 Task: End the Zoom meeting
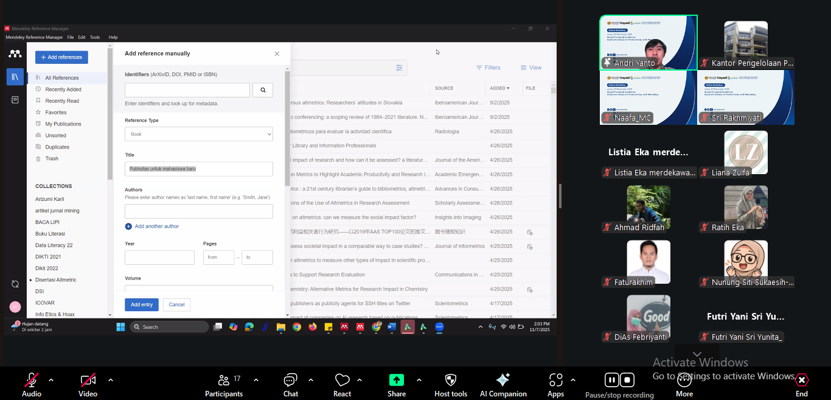pyautogui.click(x=802, y=385)
